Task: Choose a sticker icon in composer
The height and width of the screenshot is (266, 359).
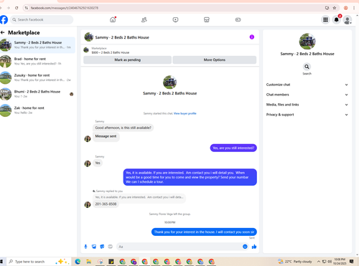Action: (x=102, y=247)
